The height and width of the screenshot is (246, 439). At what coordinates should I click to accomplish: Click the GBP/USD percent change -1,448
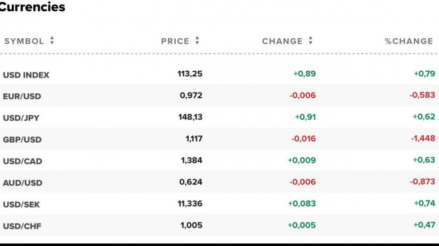422,139
